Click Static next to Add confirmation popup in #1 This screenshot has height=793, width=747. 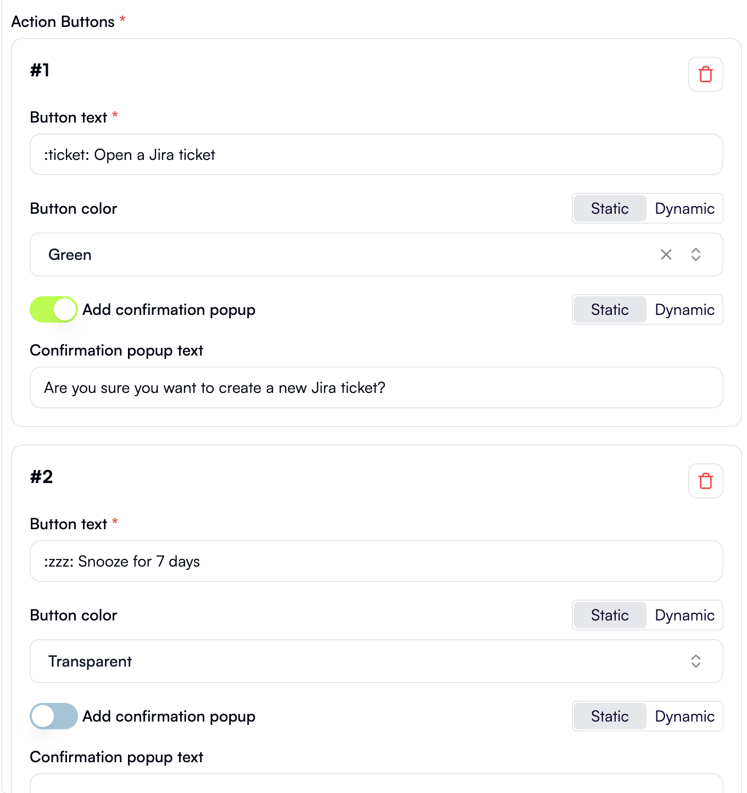pyautogui.click(x=609, y=309)
